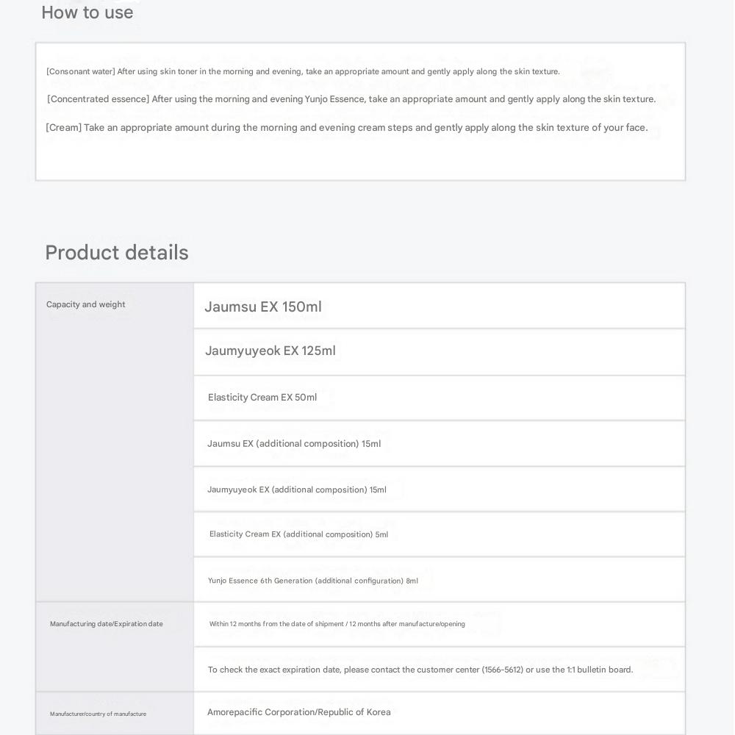Click the Cream usage instruction line
The height and width of the screenshot is (735, 735).
[347, 128]
